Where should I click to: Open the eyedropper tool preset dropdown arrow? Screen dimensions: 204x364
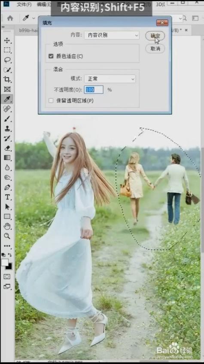click(x=34, y=18)
